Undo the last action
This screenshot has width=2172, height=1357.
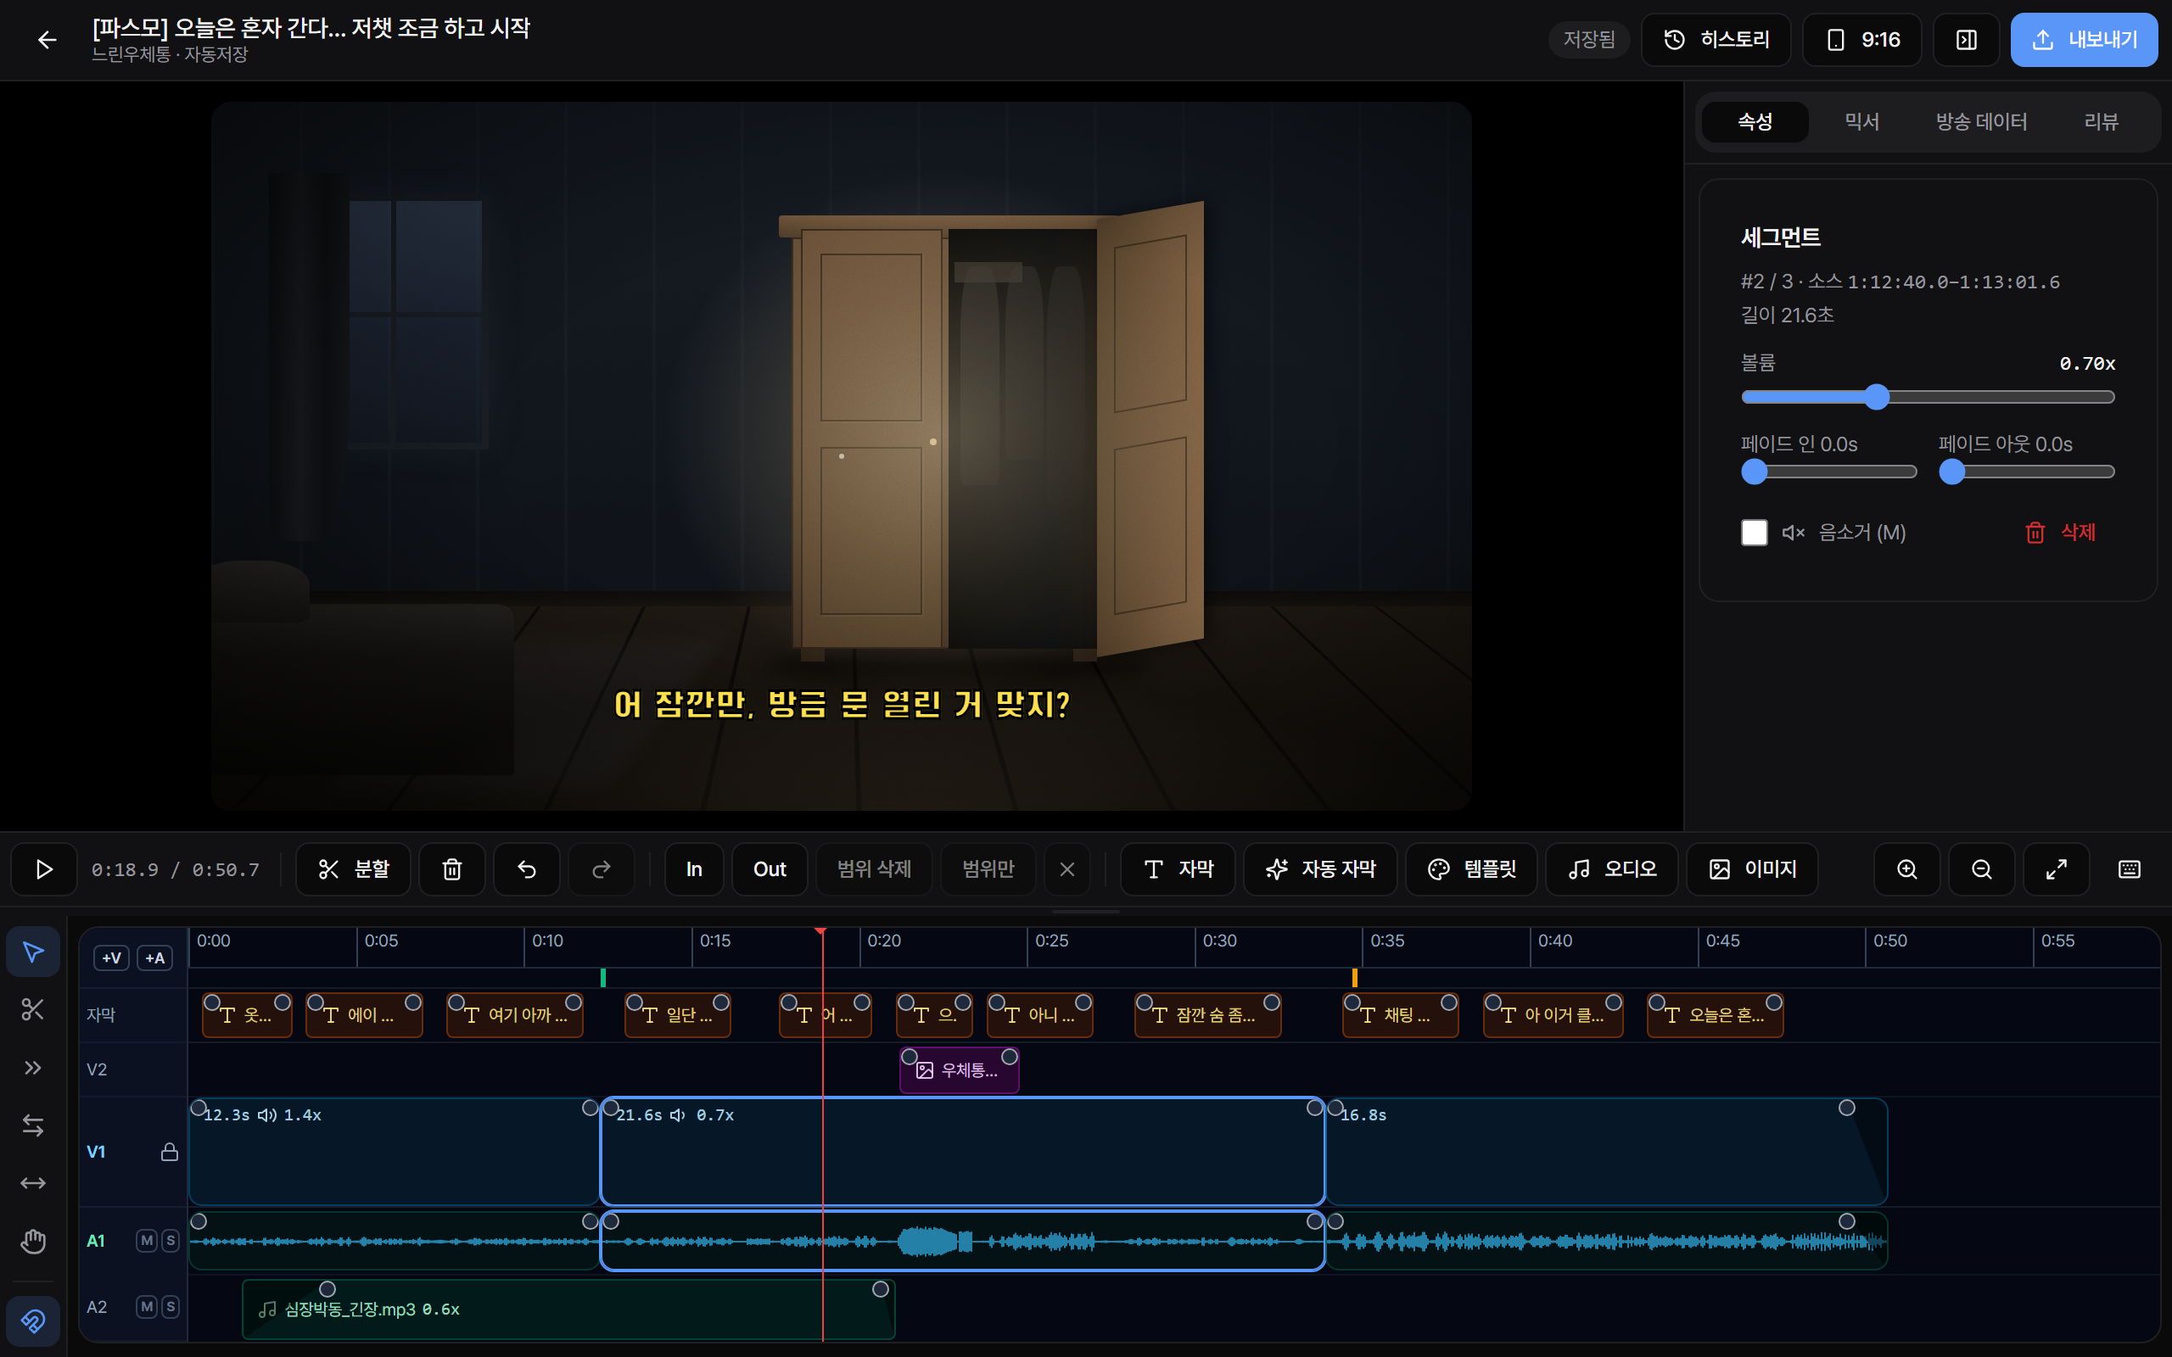click(527, 868)
